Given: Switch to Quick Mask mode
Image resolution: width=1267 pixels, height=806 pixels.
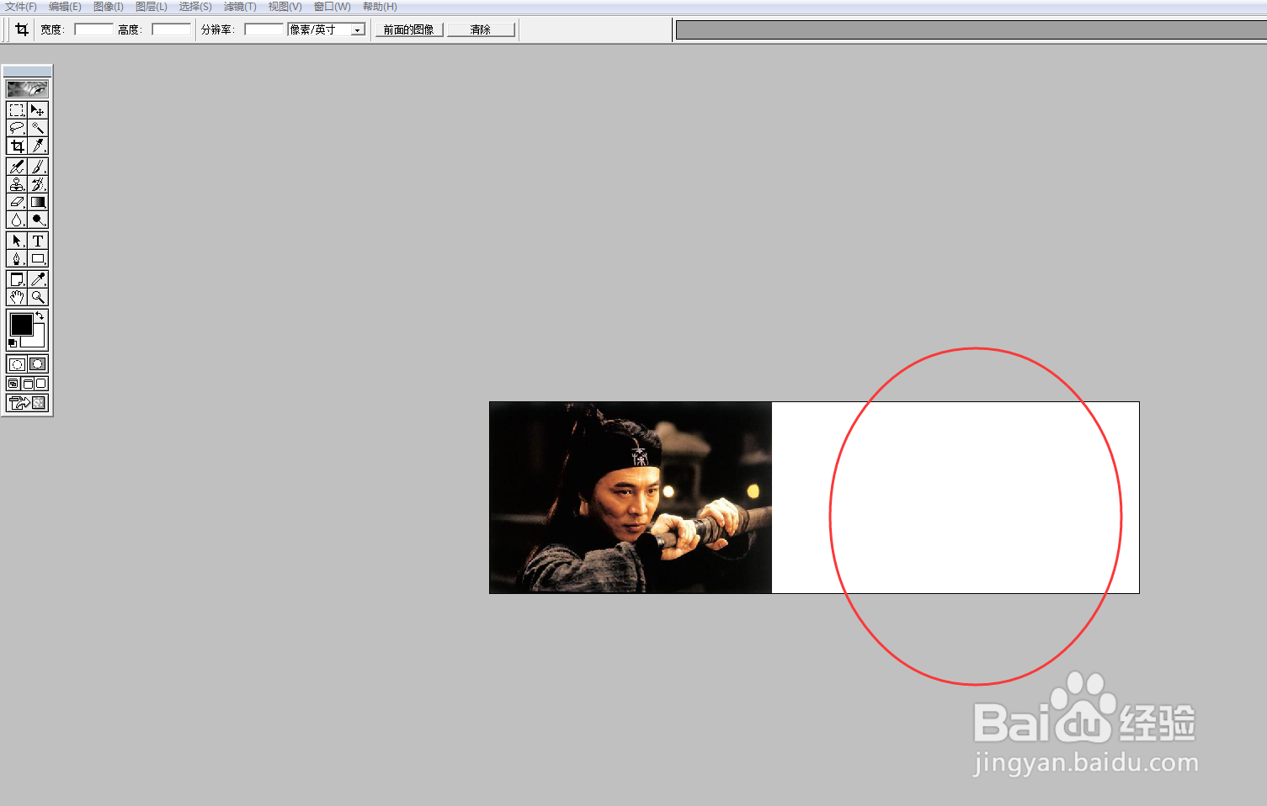Looking at the screenshot, I should (x=38, y=364).
